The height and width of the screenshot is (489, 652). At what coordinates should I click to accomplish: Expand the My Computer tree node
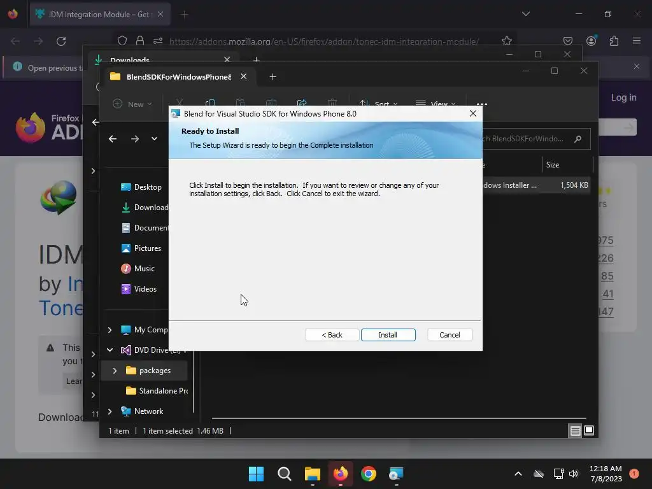tap(110, 330)
